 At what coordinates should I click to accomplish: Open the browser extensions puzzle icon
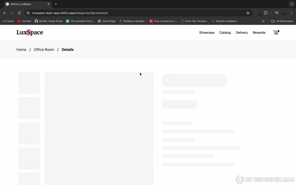pos(266,13)
